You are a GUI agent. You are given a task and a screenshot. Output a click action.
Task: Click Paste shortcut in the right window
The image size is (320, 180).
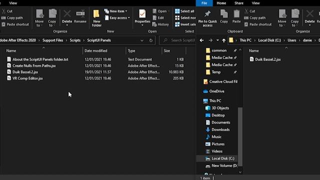(258, 24)
